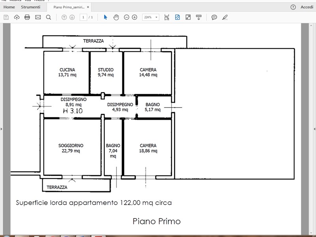
Task: Open the Sign pen tool
Action: tap(225, 17)
